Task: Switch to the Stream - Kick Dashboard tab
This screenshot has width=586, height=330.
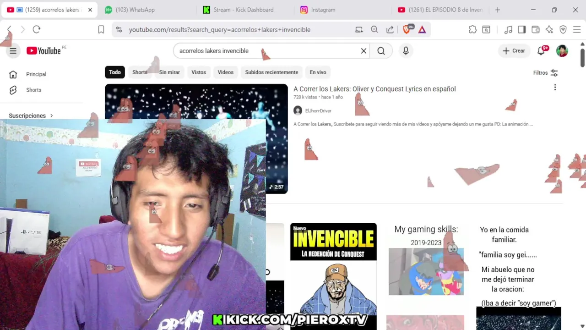Action: tap(243, 10)
